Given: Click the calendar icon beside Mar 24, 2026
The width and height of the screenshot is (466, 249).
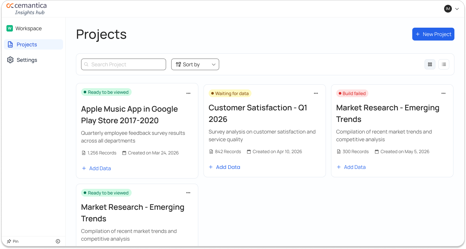Looking at the screenshot, I should [124, 153].
